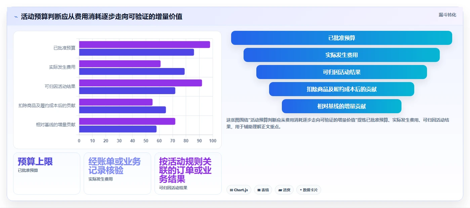Select the slide title about 活动预算判断
Screen dimensions: 470x208
(x=101, y=16)
